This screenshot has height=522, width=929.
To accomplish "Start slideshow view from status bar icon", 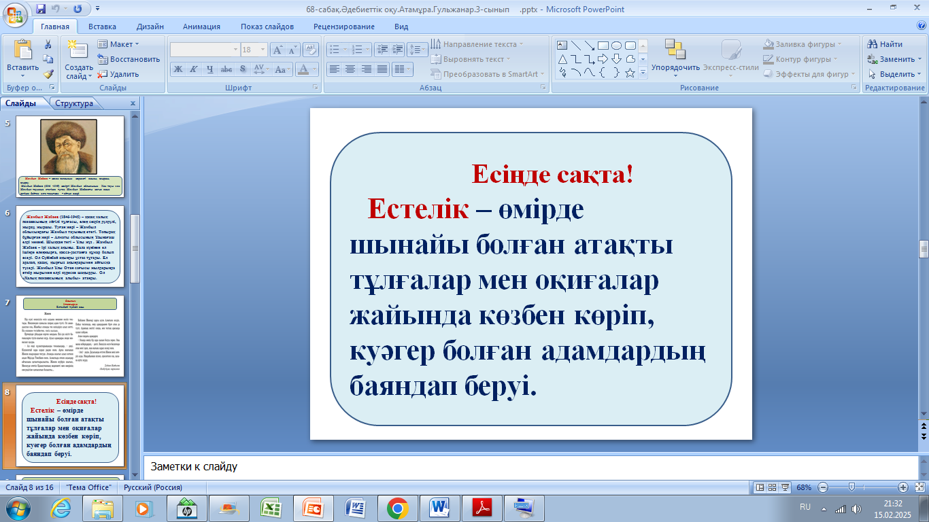I will click(x=787, y=487).
